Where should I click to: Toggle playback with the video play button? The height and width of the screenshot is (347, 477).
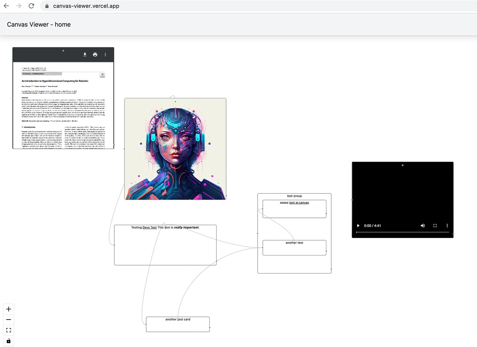(x=358, y=226)
